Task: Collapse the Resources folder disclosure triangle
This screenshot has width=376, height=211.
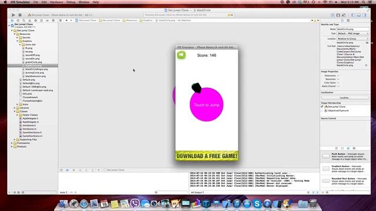Action: click(15, 34)
